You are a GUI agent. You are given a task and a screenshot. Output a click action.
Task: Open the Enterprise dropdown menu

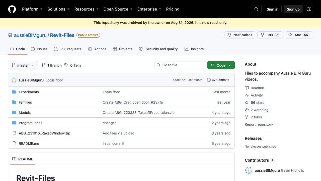click(x=149, y=9)
